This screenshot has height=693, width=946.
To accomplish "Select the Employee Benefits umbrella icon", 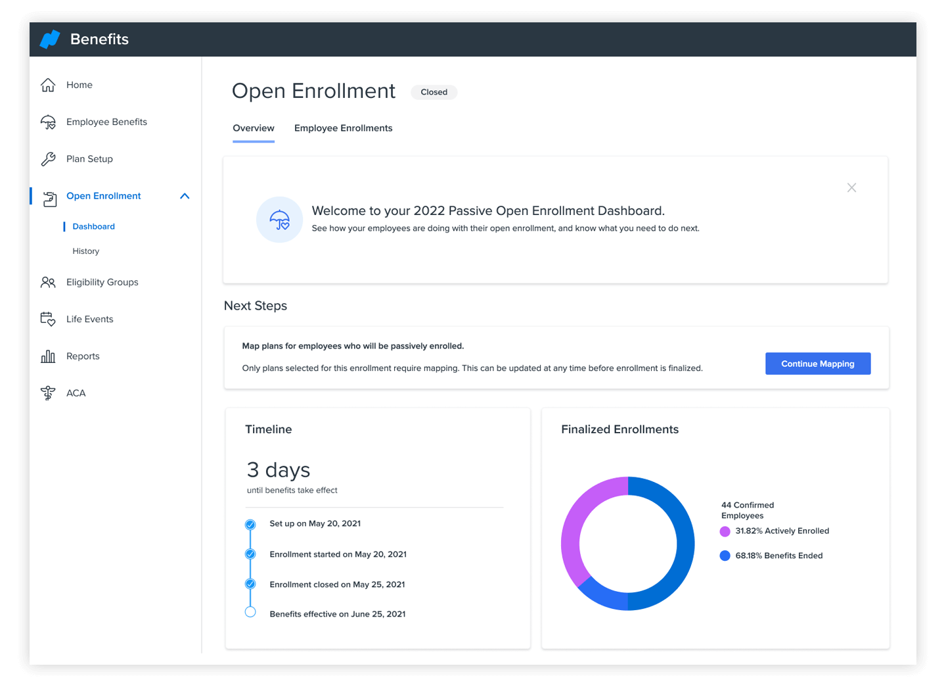I will (x=48, y=122).
